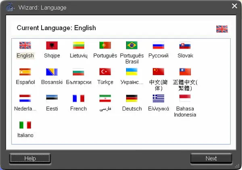Pick the Eesti Estonian flag

pos(52,97)
